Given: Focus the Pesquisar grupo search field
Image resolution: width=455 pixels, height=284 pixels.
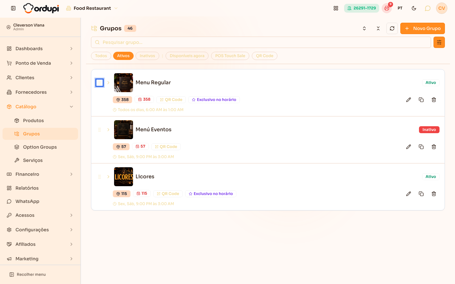Looking at the screenshot, I should pos(261,42).
